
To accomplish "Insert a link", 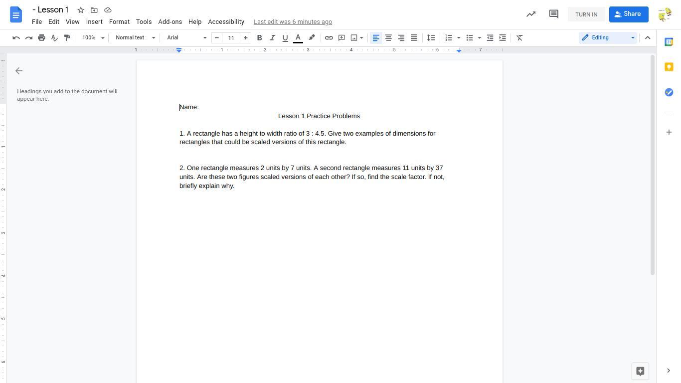I will pos(329,38).
